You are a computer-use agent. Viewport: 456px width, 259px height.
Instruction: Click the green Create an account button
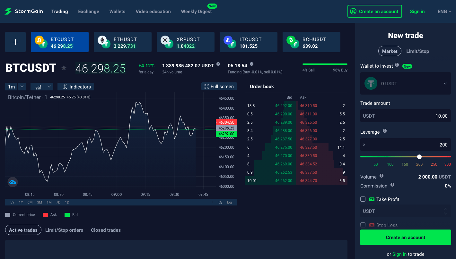(x=406, y=238)
